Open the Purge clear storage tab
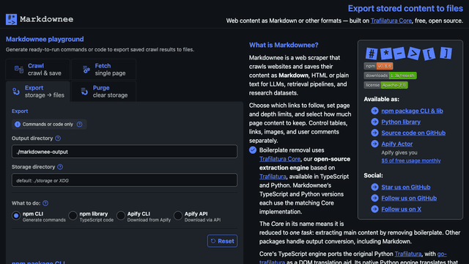469x264 pixels. [103, 92]
